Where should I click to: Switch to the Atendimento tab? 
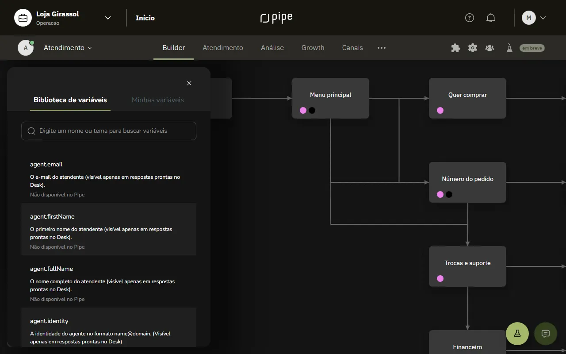pyautogui.click(x=223, y=48)
